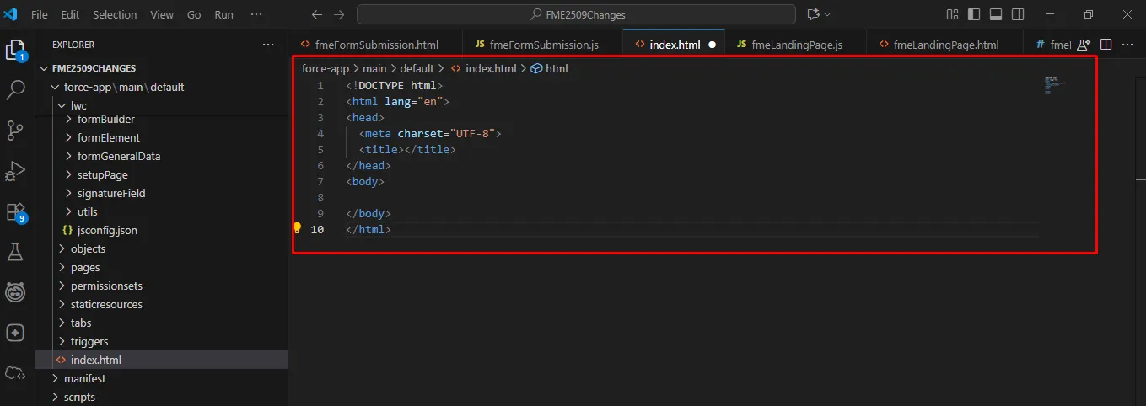Click the FME2509Changes command center search box
This screenshot has width=1146, height=406.
click(x=576, y=14)
